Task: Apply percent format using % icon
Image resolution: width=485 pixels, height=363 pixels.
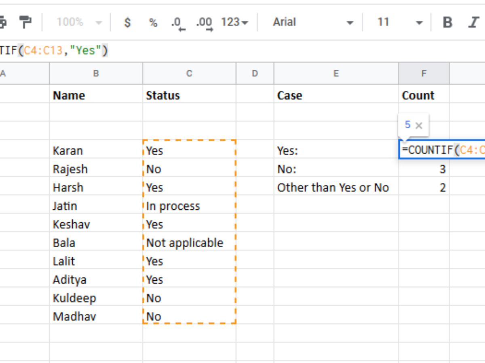Action: tap(153, 22)
